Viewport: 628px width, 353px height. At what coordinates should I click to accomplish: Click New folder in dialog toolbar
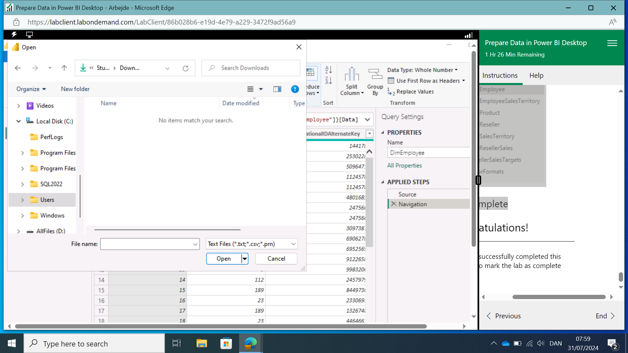pos(75,89)
